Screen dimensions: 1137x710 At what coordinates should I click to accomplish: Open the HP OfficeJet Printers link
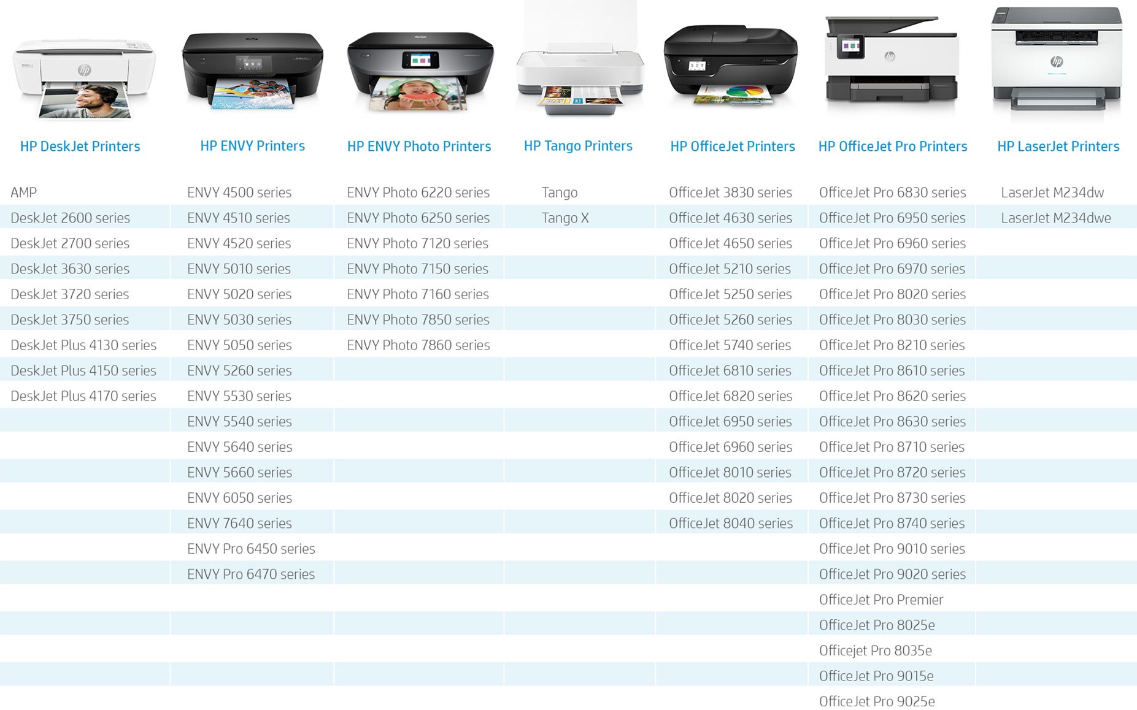[733, 147]
